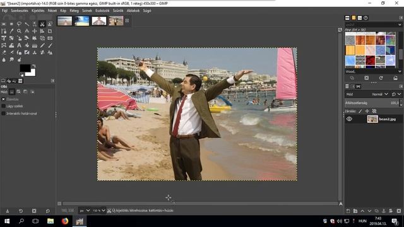404x227 pixels.
Task: Choose intersect with selection mode
Action: [x=32, y=92]
